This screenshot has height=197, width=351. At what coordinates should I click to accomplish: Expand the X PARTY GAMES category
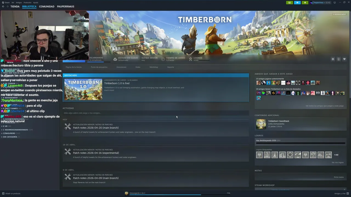point(11,108)
